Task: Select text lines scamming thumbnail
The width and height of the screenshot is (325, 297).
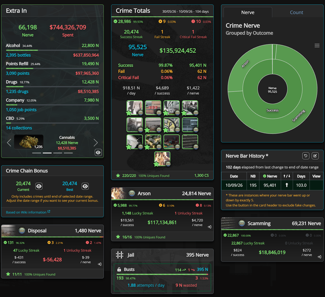Action: point(190,141)
